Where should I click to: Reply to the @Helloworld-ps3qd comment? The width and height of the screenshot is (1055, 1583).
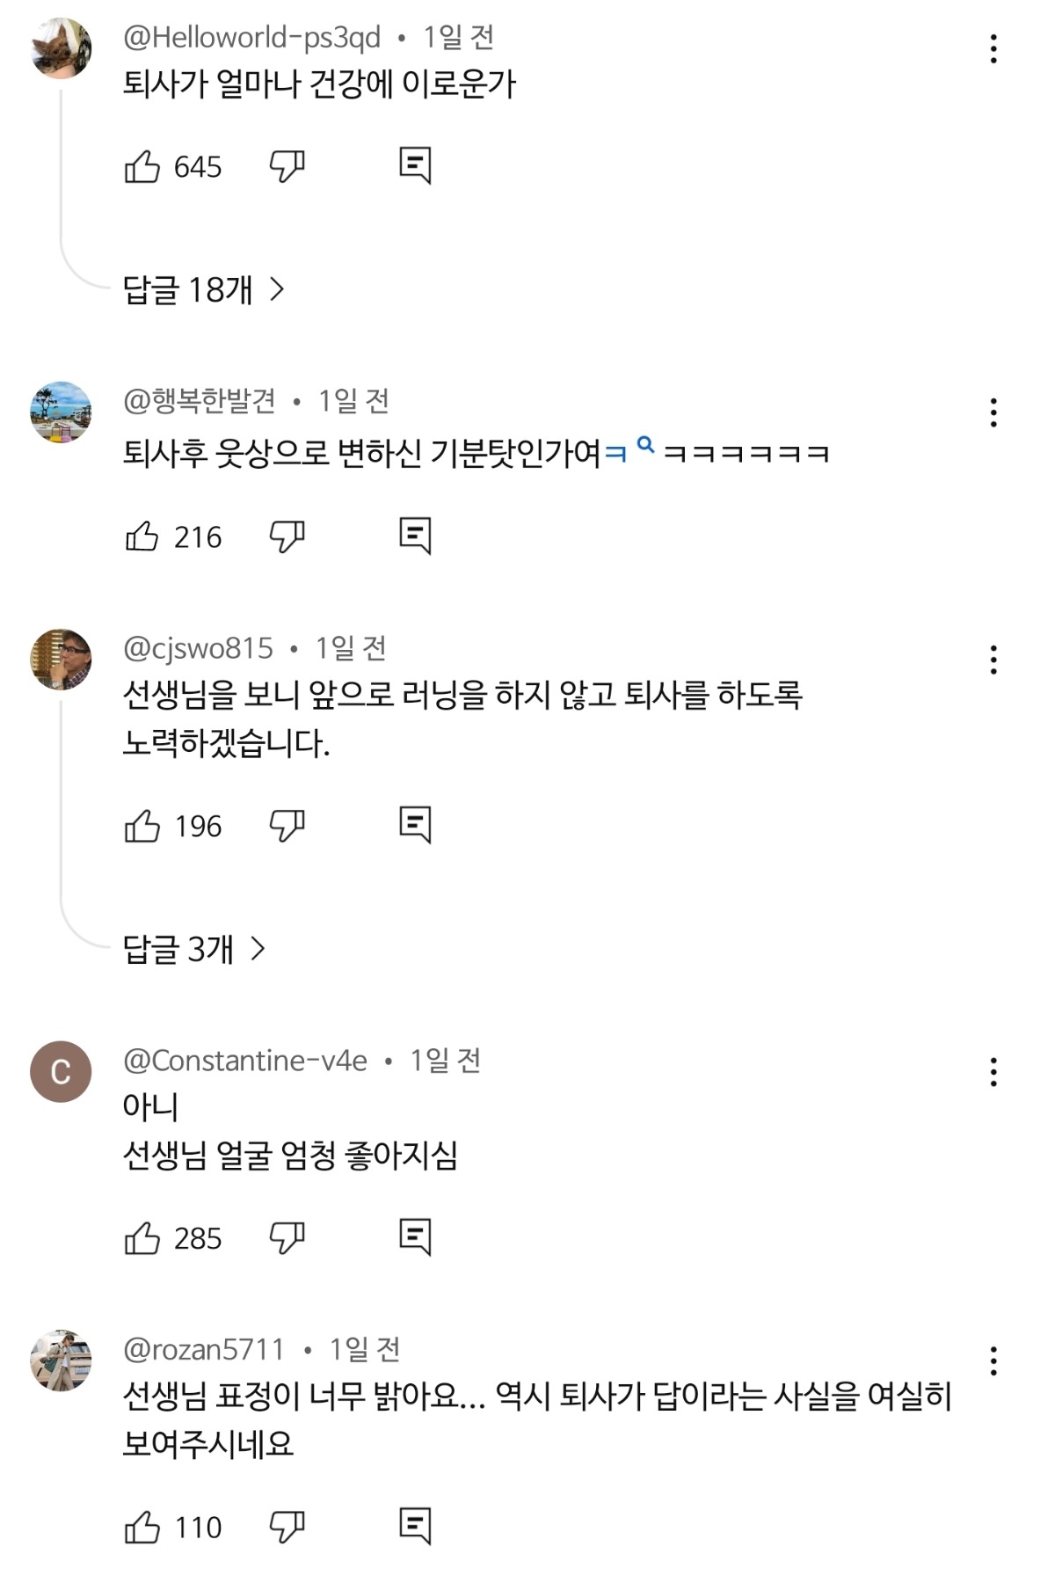point(415,165)
